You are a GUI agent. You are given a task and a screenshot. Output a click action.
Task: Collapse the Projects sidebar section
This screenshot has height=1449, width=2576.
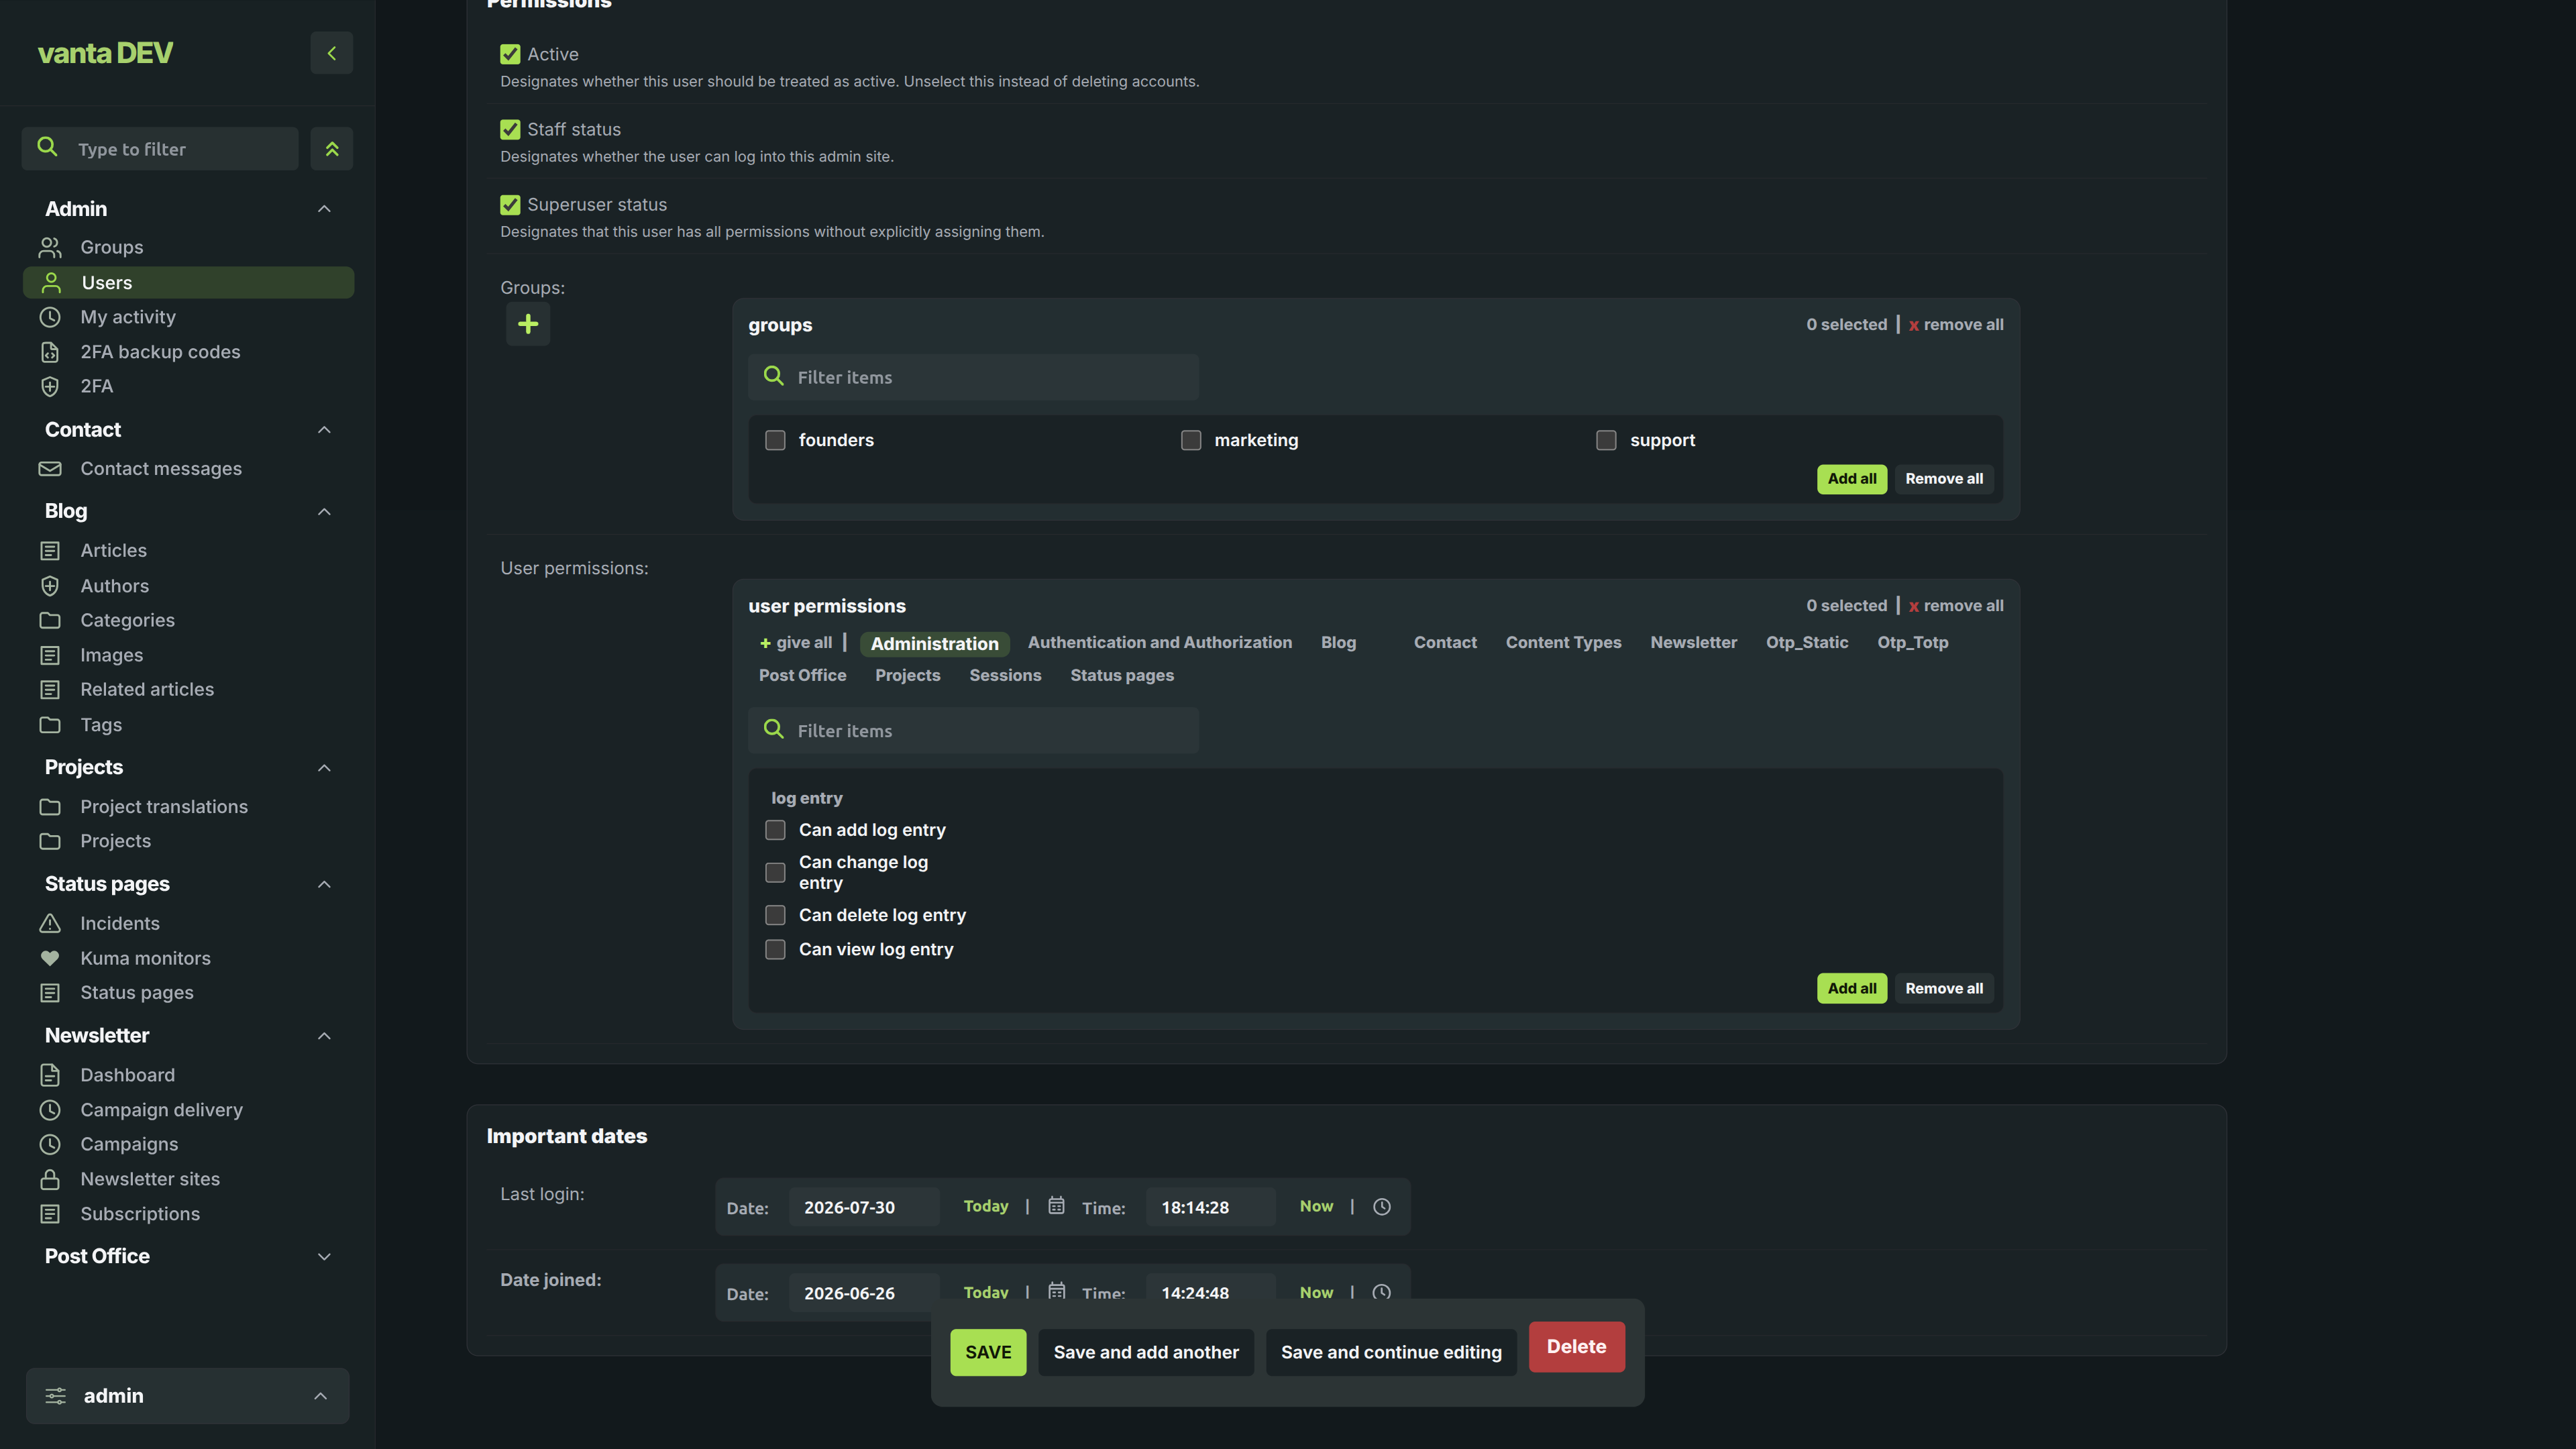[324, 768]
